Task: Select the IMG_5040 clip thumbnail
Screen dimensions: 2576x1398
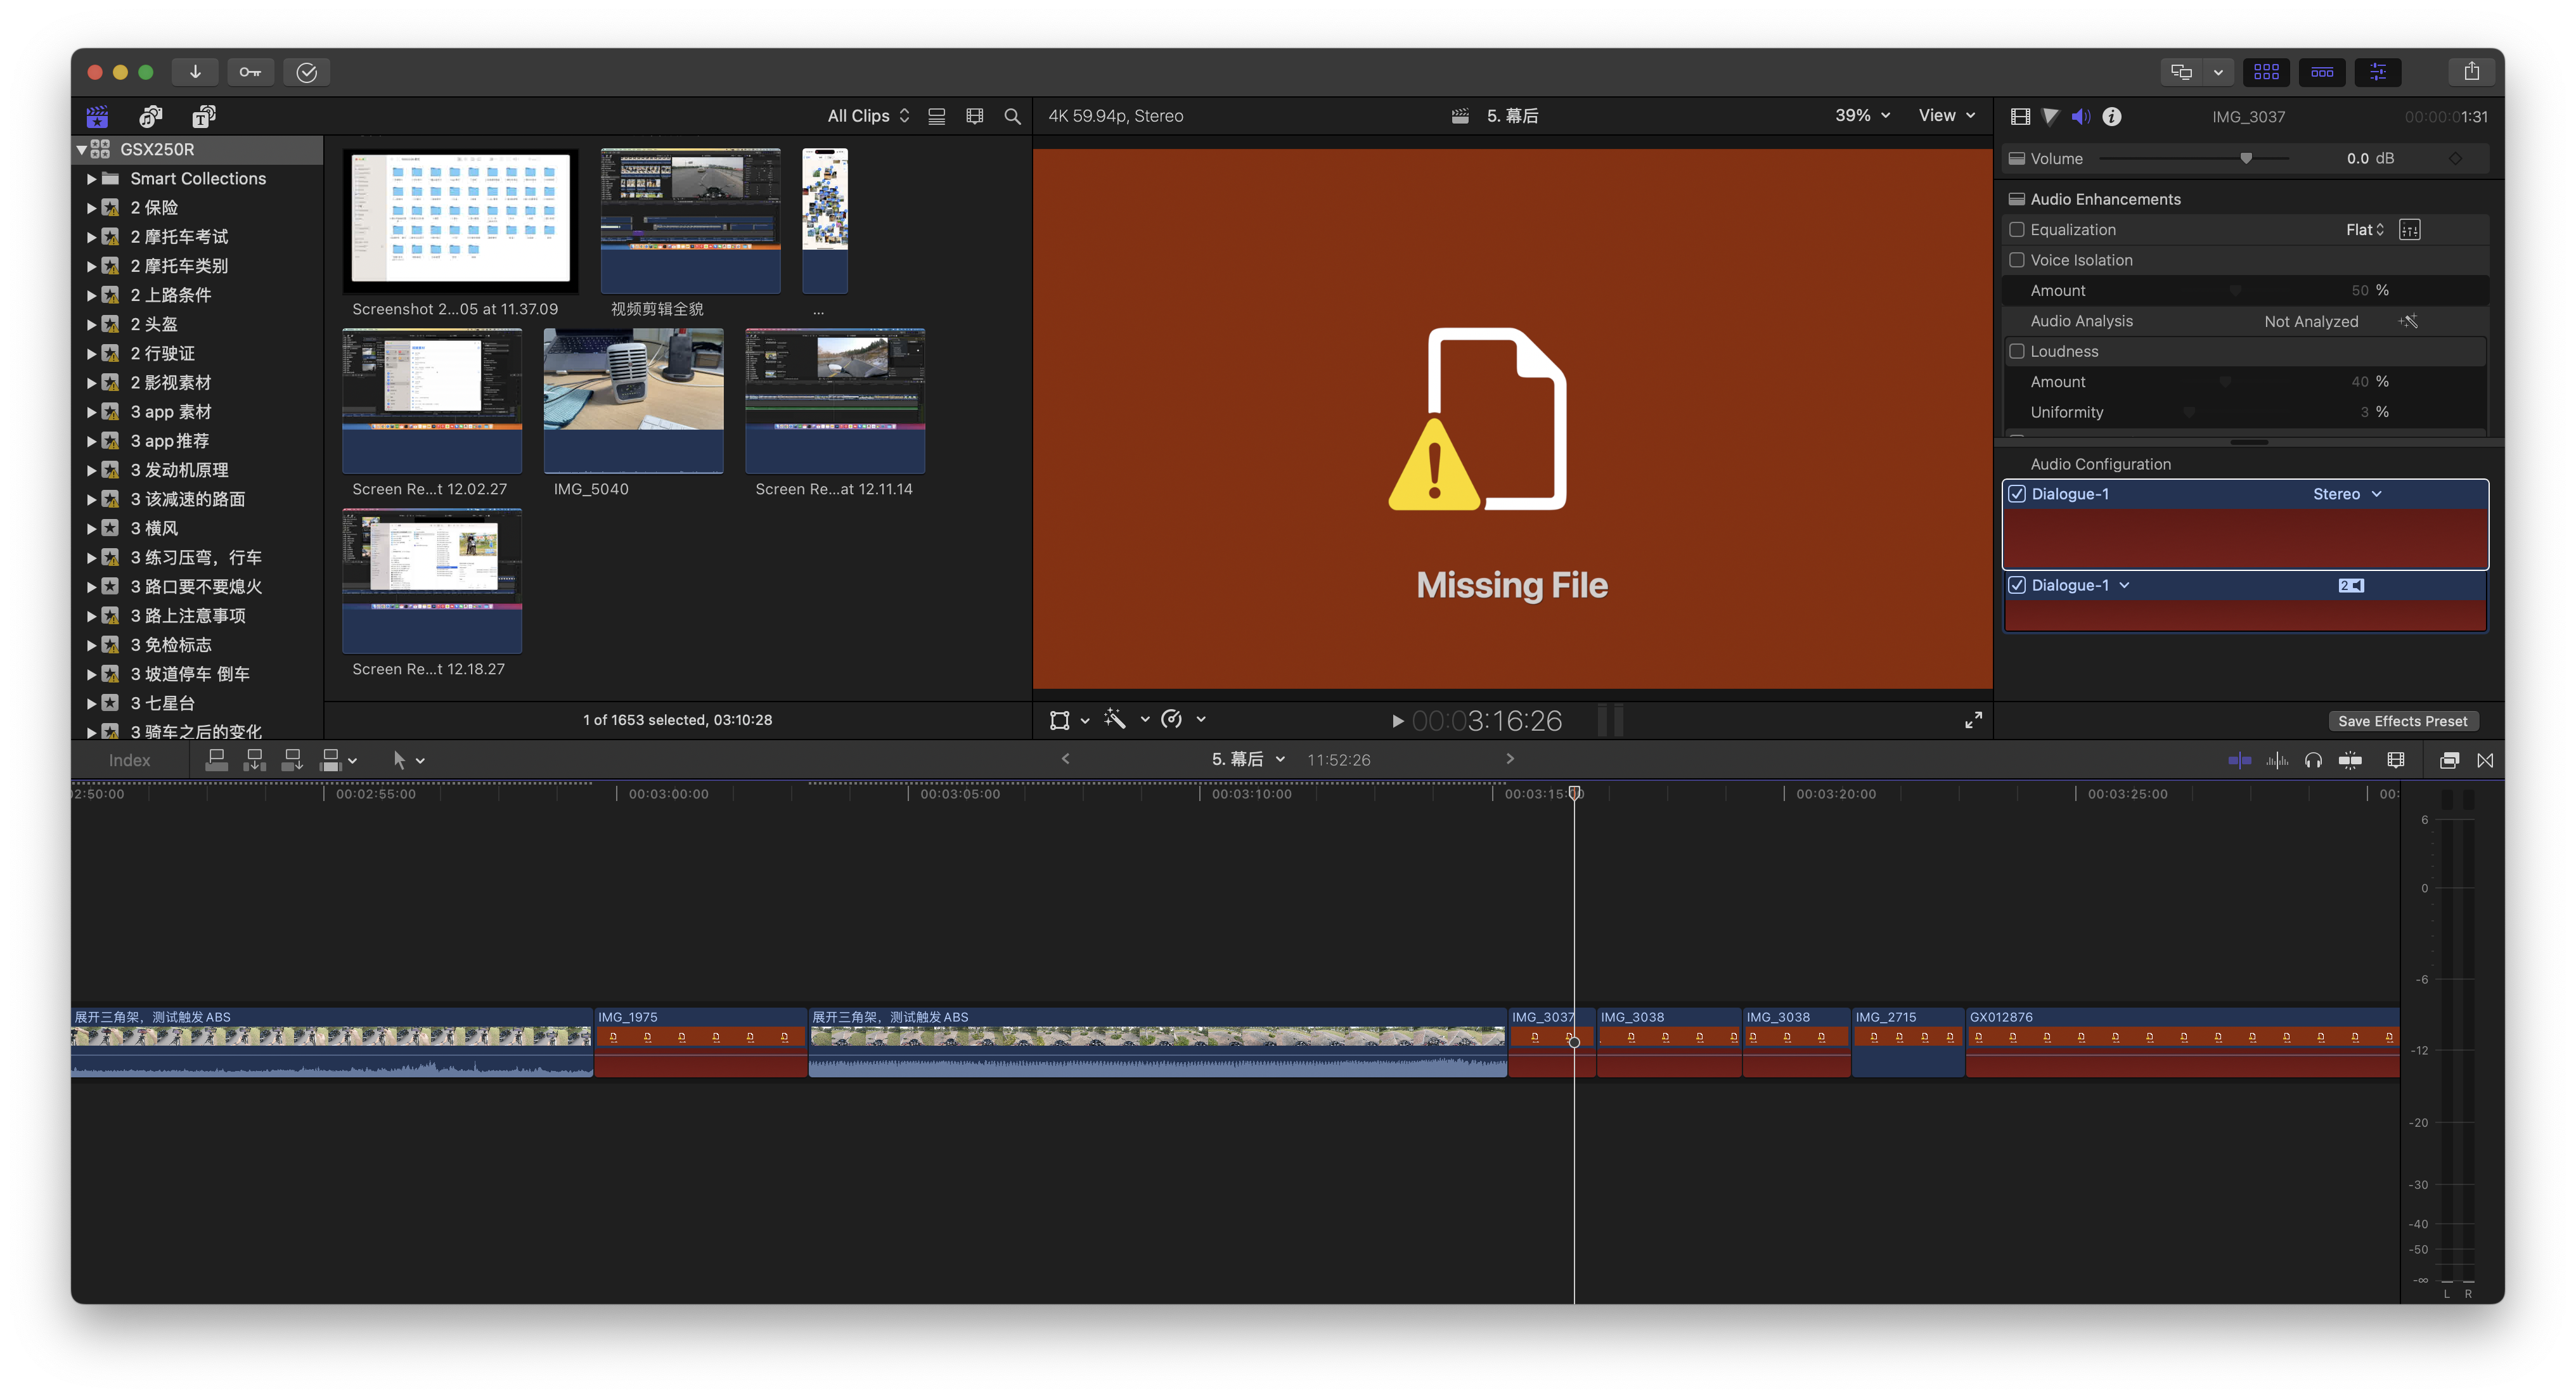Action: point(633,400)
